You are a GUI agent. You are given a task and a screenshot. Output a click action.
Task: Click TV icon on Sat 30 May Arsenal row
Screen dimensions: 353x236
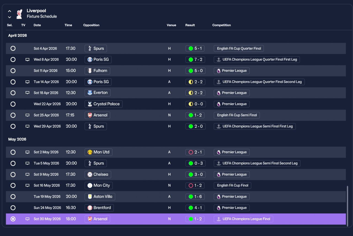pyautogui.click(x=27, y=219)
